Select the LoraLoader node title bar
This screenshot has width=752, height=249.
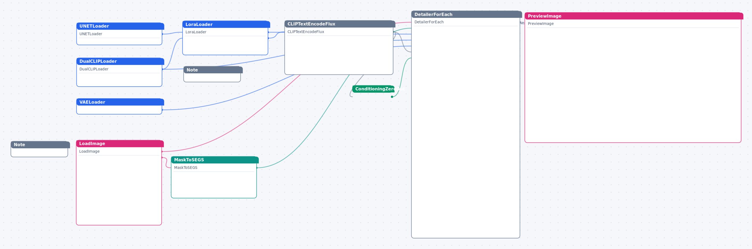tap(226, 25)
